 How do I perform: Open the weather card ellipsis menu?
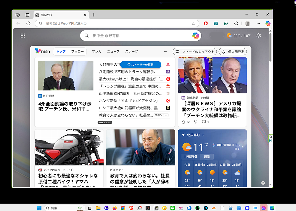(x=240, y=135)
